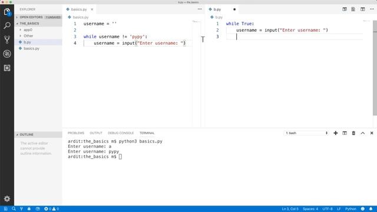Change end of line sequence LF
Screen dimensions: 377x212
339,209
